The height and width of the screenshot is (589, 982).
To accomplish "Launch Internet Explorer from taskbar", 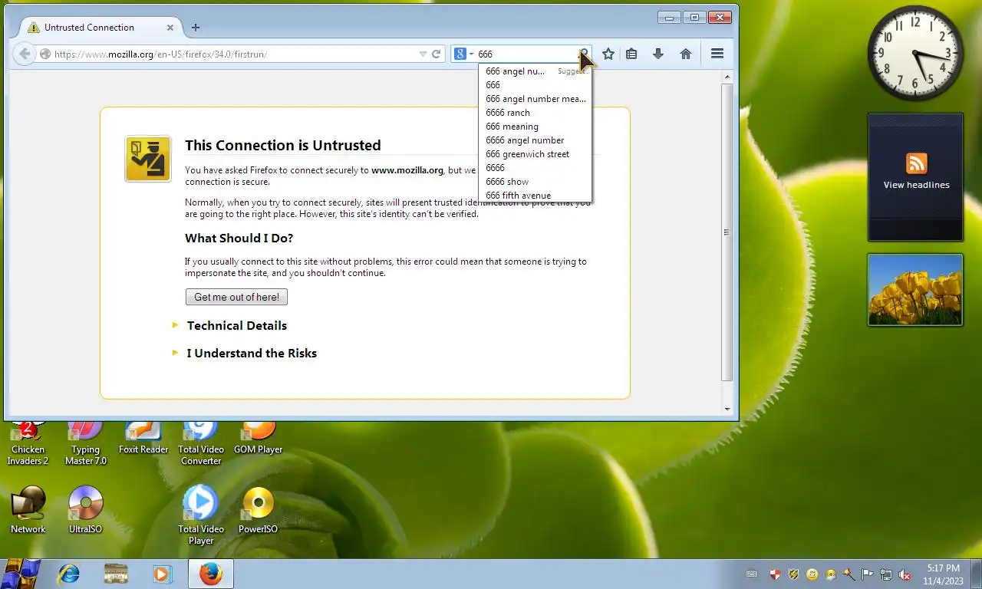I will click(69, 574).
